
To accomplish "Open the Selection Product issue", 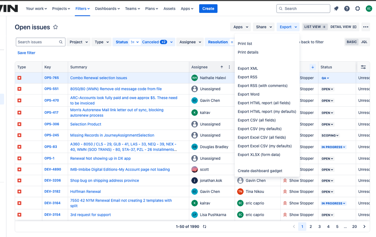I will tap(85, 124).
